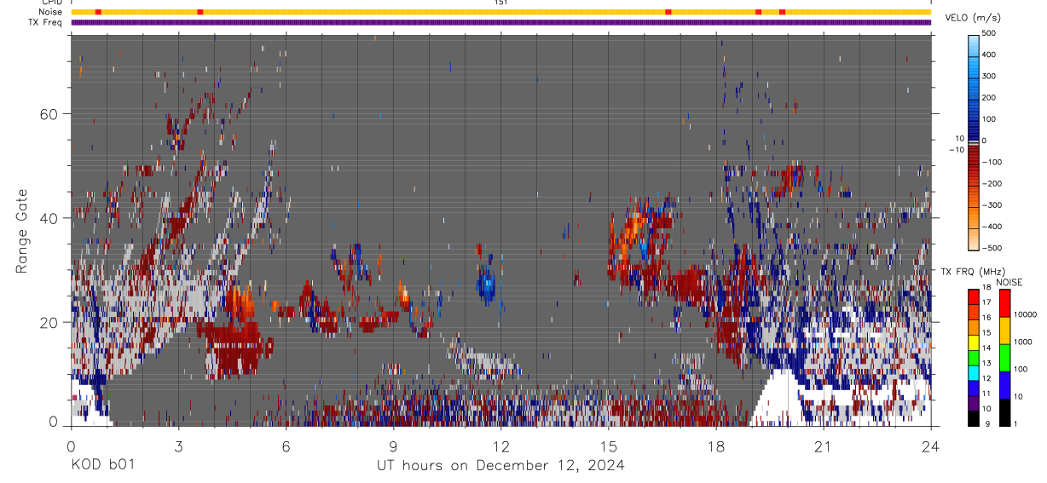1047x483 pixels.
Task: Click the red noise marker just before 1 UT
Action: click(x=98, y=12)
